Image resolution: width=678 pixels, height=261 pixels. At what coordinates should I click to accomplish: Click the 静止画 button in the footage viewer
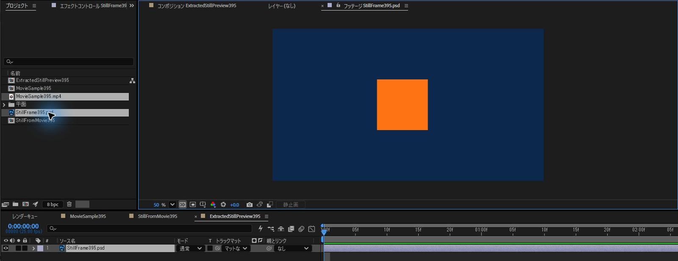tap(291, 205)
